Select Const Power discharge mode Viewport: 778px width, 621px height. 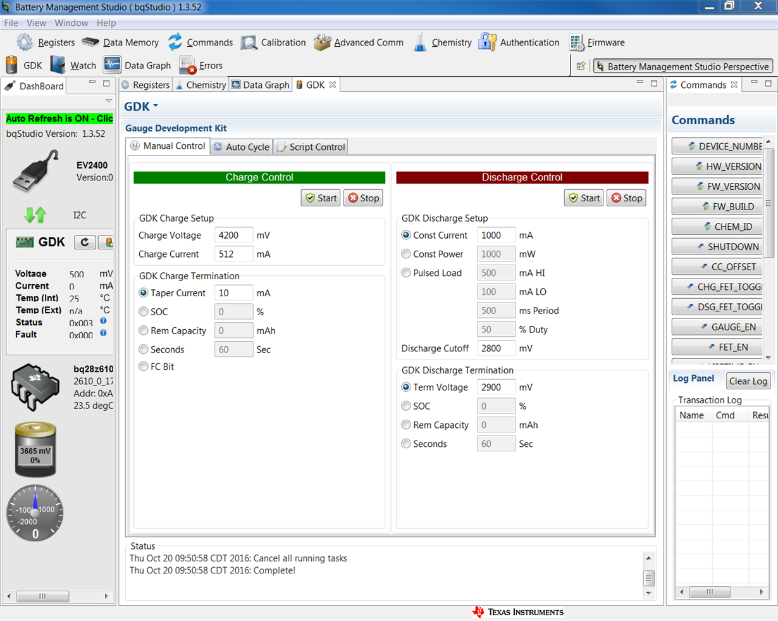coord(406,254)
